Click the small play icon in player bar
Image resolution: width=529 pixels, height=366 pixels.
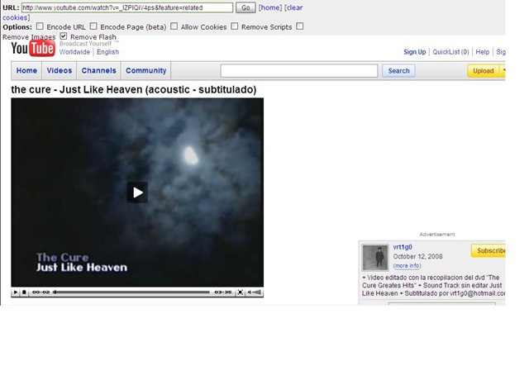15,292
